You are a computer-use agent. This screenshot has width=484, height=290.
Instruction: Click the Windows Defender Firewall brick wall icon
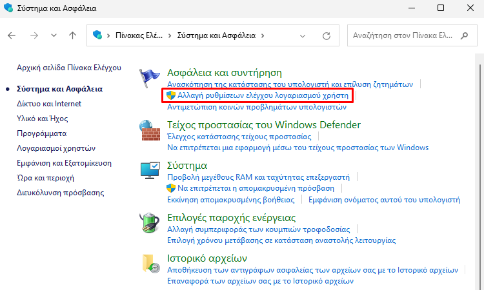tap(150, 133)
